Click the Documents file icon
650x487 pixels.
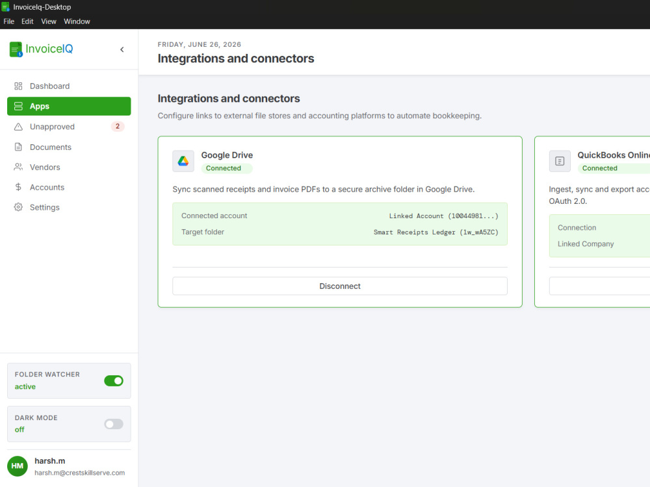[18, 147]
